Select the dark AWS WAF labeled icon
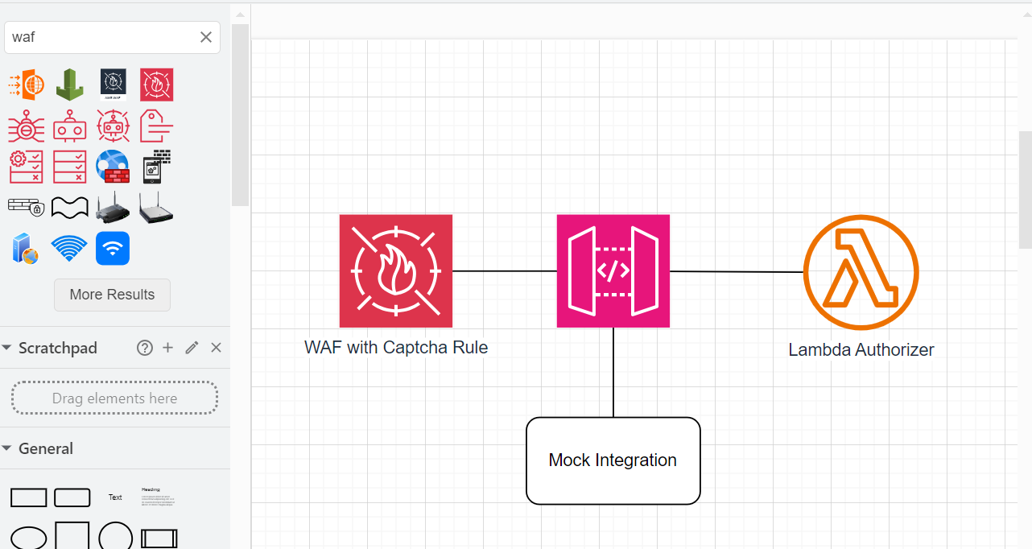 tap(113, 85)
